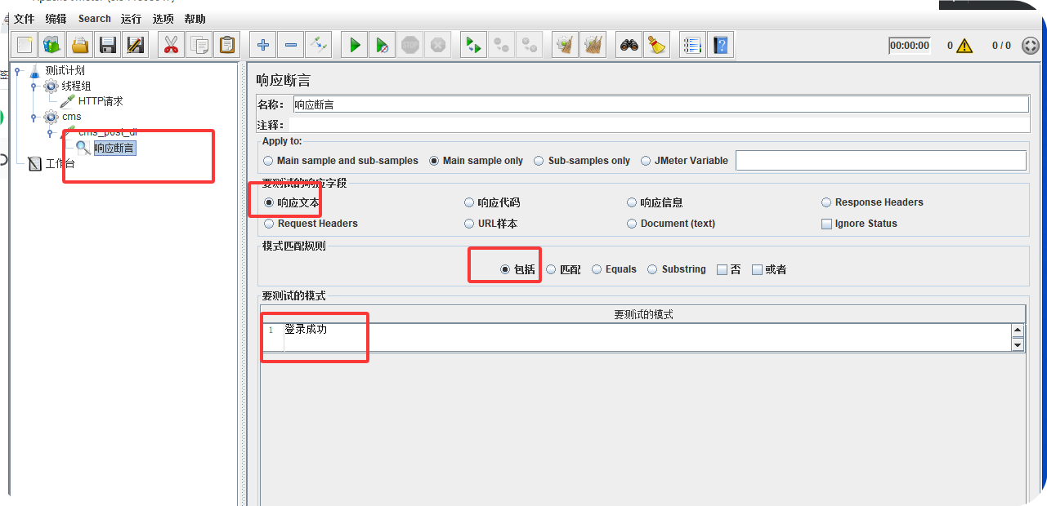The image size is (1047, 506).
Task: Click the Open file folder icon
Action: pyautogui.click(x=80, y=45)
